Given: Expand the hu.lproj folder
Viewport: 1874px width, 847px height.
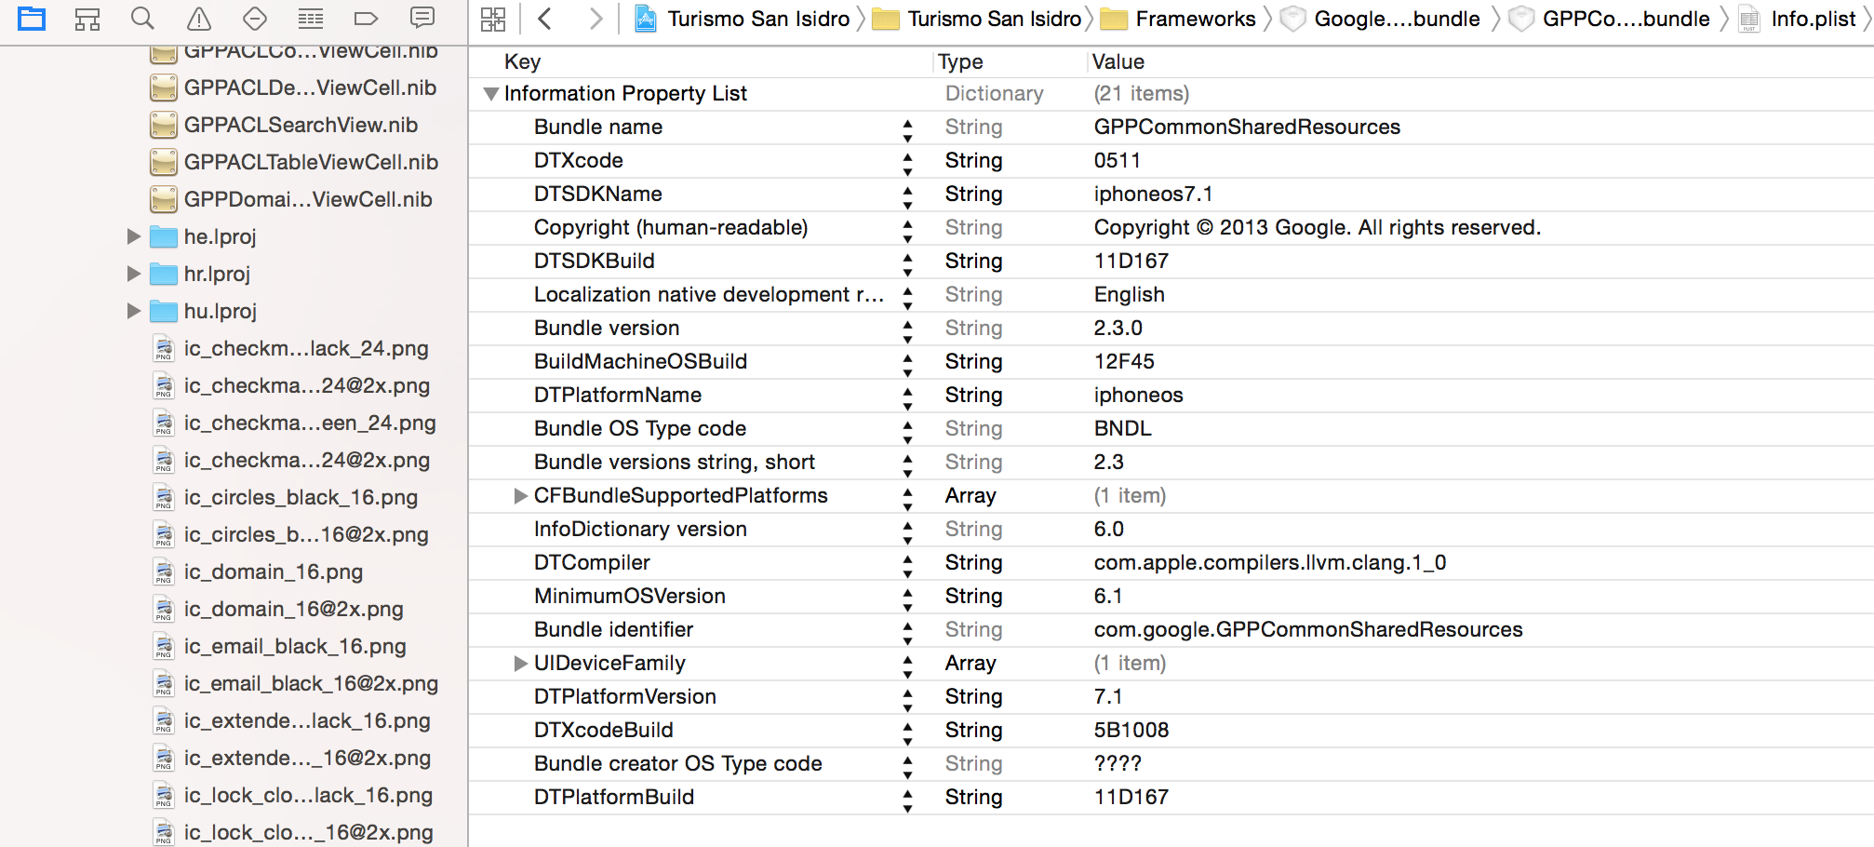Looking at the screenshot, I should coord(134,311).
